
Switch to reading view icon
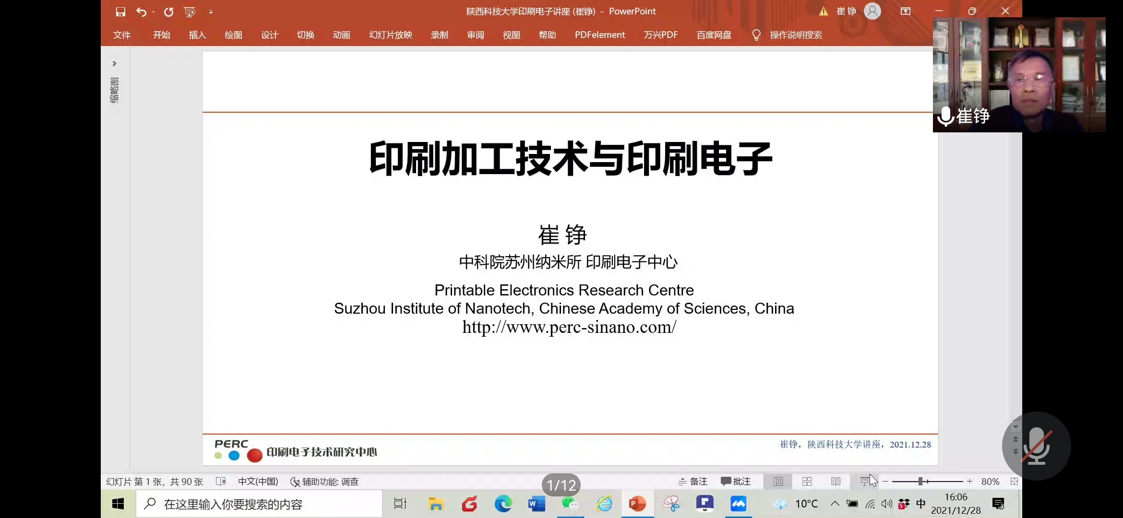[836, 481]
